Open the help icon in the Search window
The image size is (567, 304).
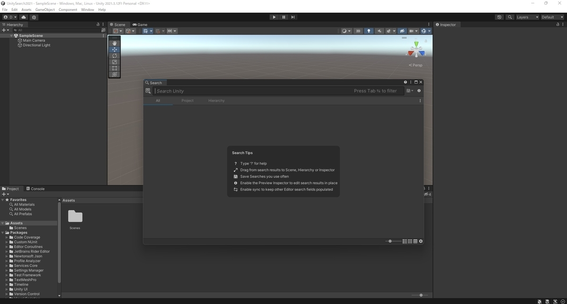click(405, 82)
